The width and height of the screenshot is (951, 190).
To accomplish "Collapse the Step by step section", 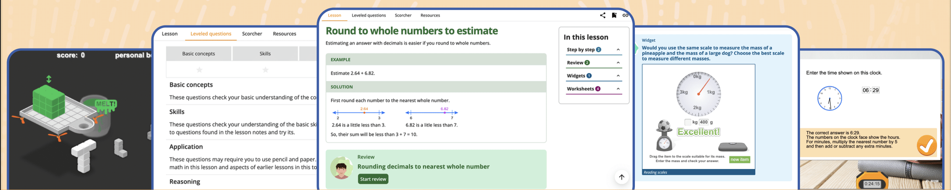I will (618, 50).
